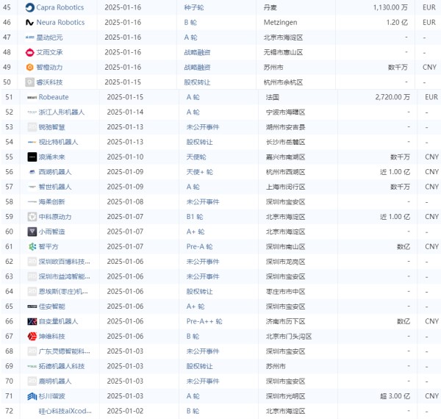
Task: Click the 小雨智造 logo icon
Action: tap(32, 231)
